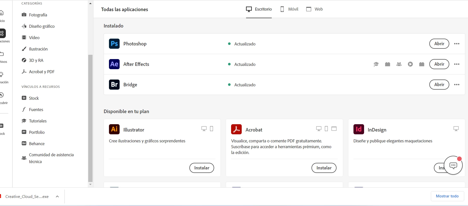468x206 pixels.
Task: Install Acrobat
Action: pyautogui.click(x=324, y=168)
